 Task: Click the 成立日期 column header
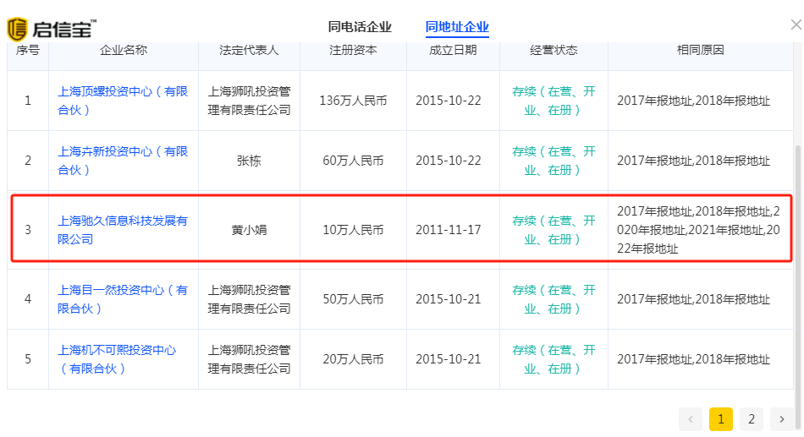coord(453,50)
